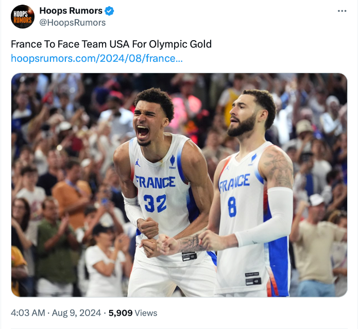Screen dimensions: 358x329
Task: Open the attached France basketball photo
Action: (x=179, y=185)
